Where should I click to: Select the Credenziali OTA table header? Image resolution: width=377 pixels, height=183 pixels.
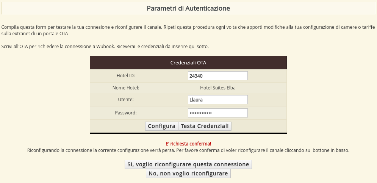[x=188, y=63]
